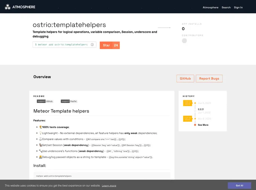The height and width of the screenshot is (190, 256).
Task: Click the medal emoji beside 100% tests coverage
Action: point(41,127)
